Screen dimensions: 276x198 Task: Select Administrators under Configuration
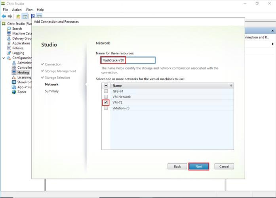click(25, 63)
